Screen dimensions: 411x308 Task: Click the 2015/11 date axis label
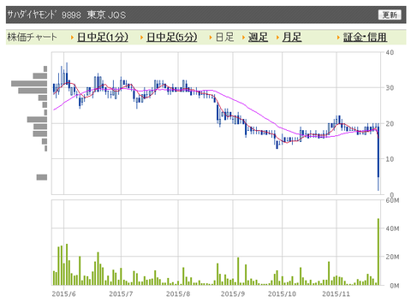(336, 294)
